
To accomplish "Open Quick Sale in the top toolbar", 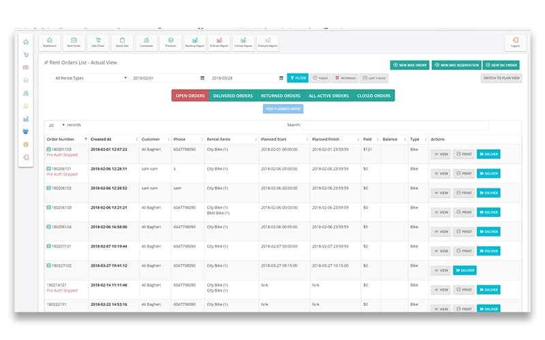I will point(123,42).
